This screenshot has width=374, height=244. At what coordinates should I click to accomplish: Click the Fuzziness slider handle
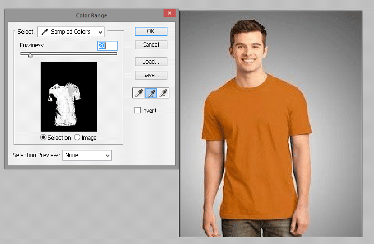(x=30, y=55)
